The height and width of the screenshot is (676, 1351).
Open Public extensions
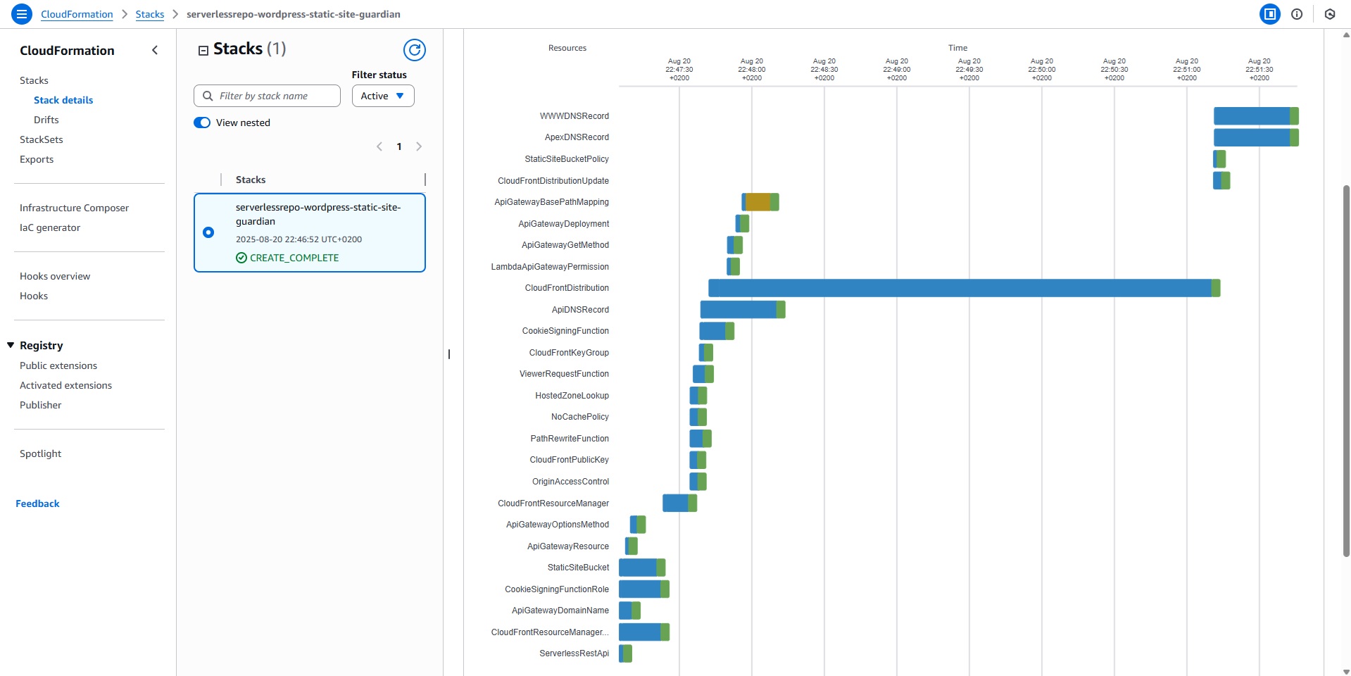[x=58, y=365]
